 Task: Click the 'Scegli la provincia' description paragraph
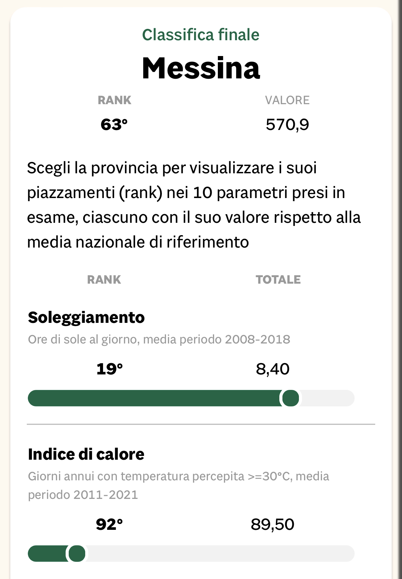pos(194,205)
